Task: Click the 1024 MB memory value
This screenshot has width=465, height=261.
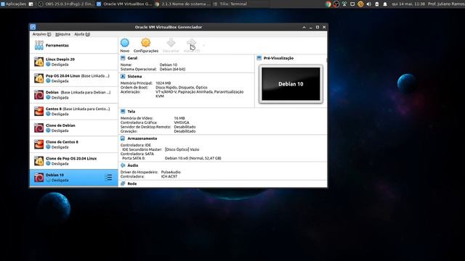Action: click(163, 83)
